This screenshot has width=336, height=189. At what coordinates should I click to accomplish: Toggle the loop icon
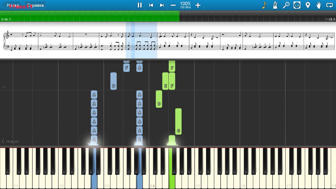point(329,5)
